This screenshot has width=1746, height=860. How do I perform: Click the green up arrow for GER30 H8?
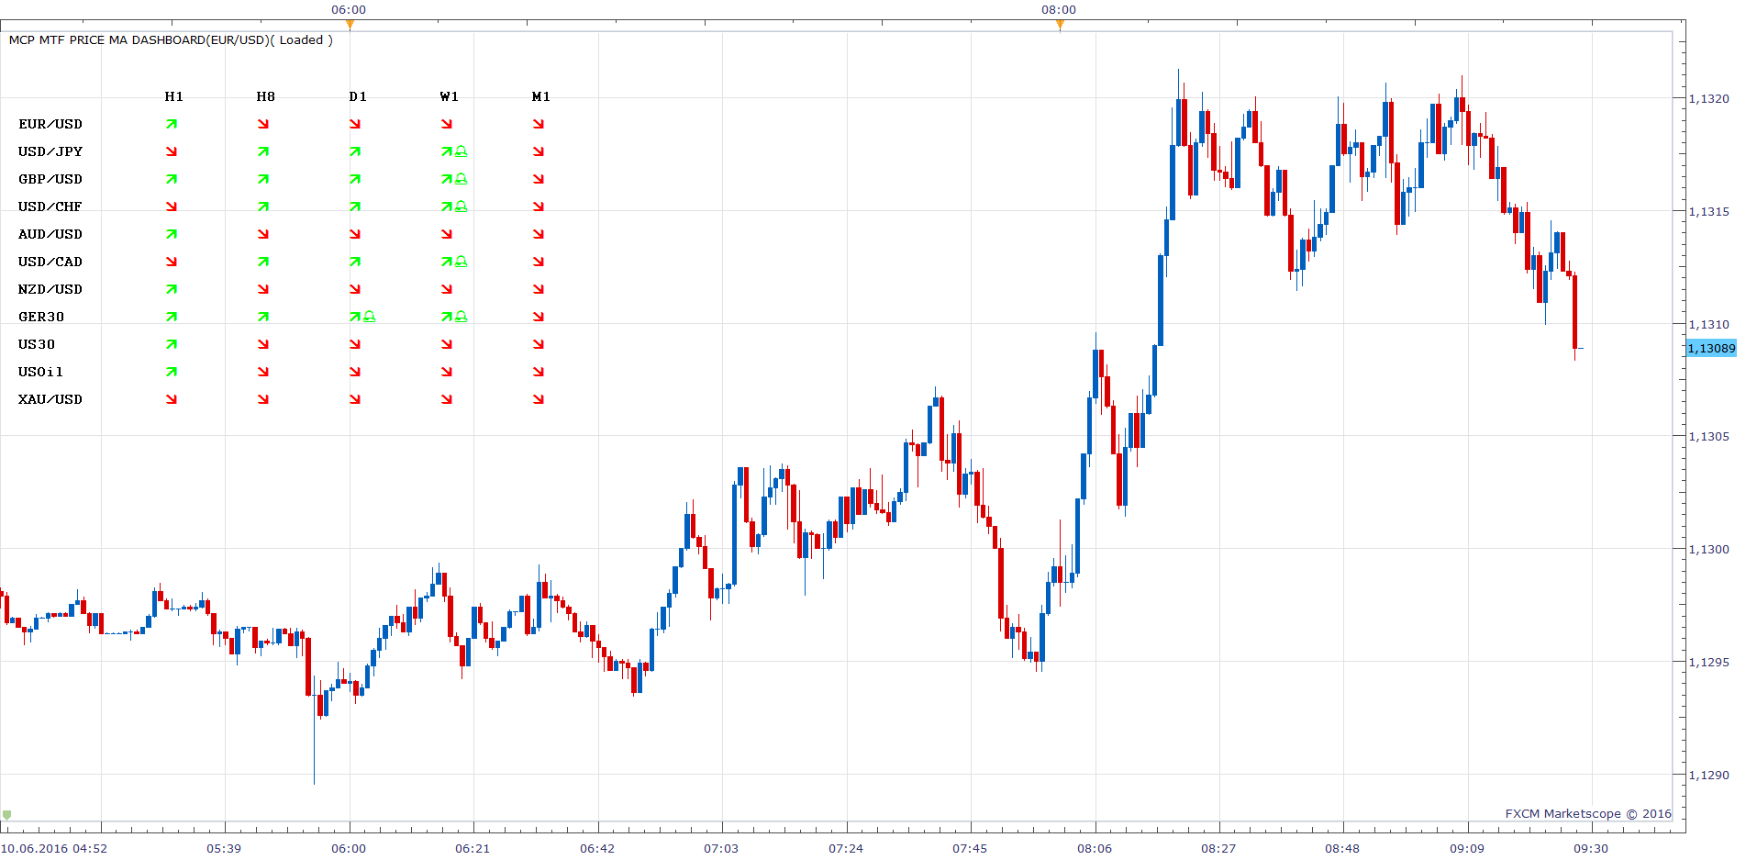pos(263,317)
